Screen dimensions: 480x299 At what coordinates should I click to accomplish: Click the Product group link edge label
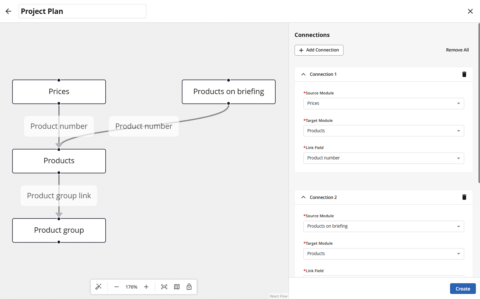[59, 196]
